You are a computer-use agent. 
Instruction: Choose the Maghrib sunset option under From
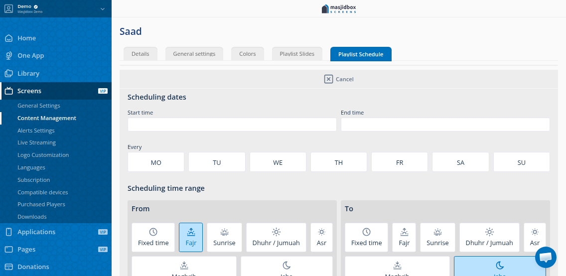click(x=184, y=266)
